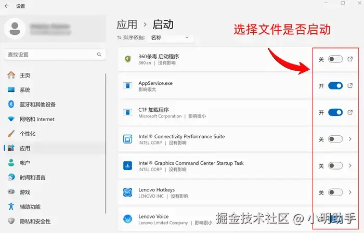Open the 排序依据 名称 dropdown
Screen dimensions: 364x233
[x=171, y=37]
